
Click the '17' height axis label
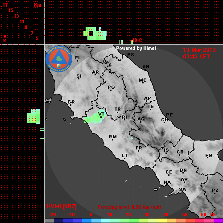[5, 5]
